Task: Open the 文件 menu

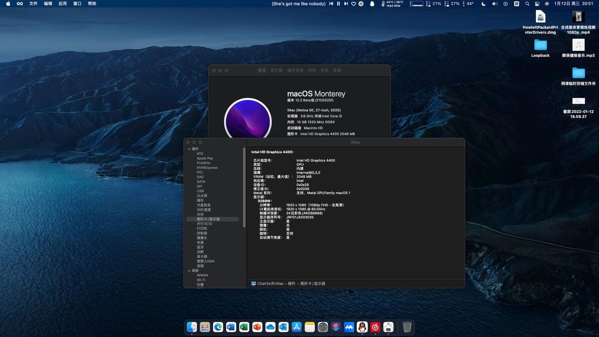Action: coord(34,4)
